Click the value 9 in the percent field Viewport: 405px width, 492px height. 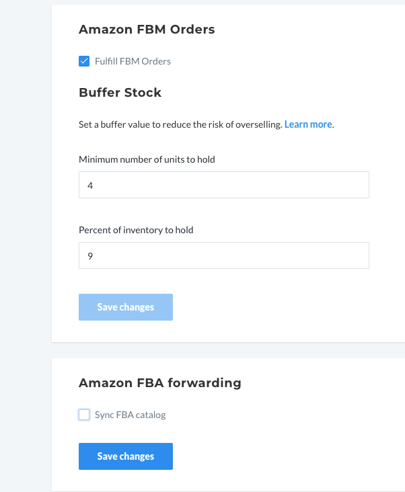pos(90,255)
